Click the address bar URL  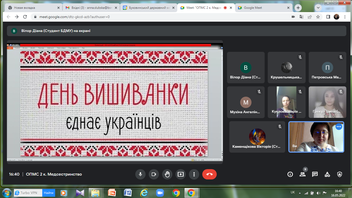74,17
